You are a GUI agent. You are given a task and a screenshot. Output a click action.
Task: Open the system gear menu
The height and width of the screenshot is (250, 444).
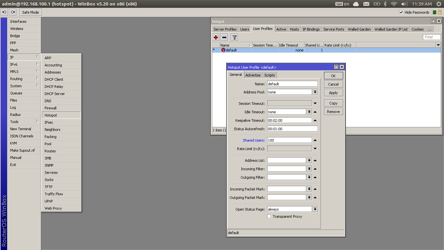coord(439,4)
